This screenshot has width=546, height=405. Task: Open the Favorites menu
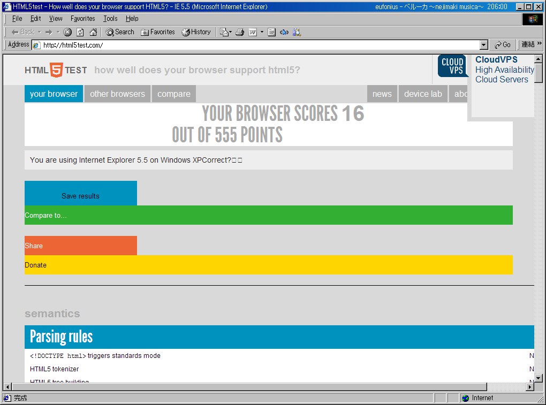[82, 18]
